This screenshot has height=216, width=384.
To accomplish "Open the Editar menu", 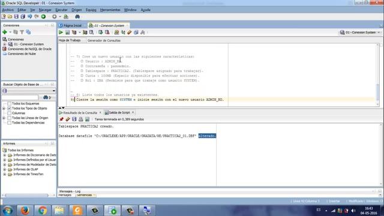I will coord(22,10).
